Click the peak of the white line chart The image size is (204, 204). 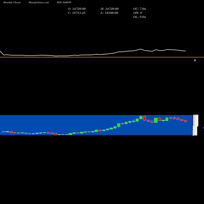[141, 49]
